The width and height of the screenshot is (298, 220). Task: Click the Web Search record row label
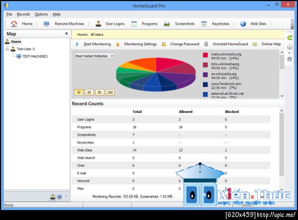point(86,158)
